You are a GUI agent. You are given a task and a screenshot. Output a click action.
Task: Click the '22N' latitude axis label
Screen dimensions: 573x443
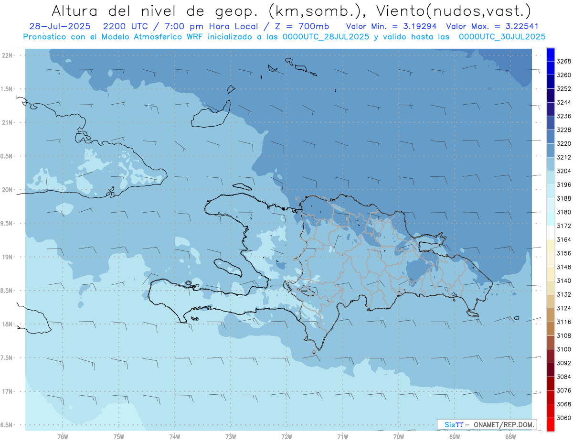(8, 55)
